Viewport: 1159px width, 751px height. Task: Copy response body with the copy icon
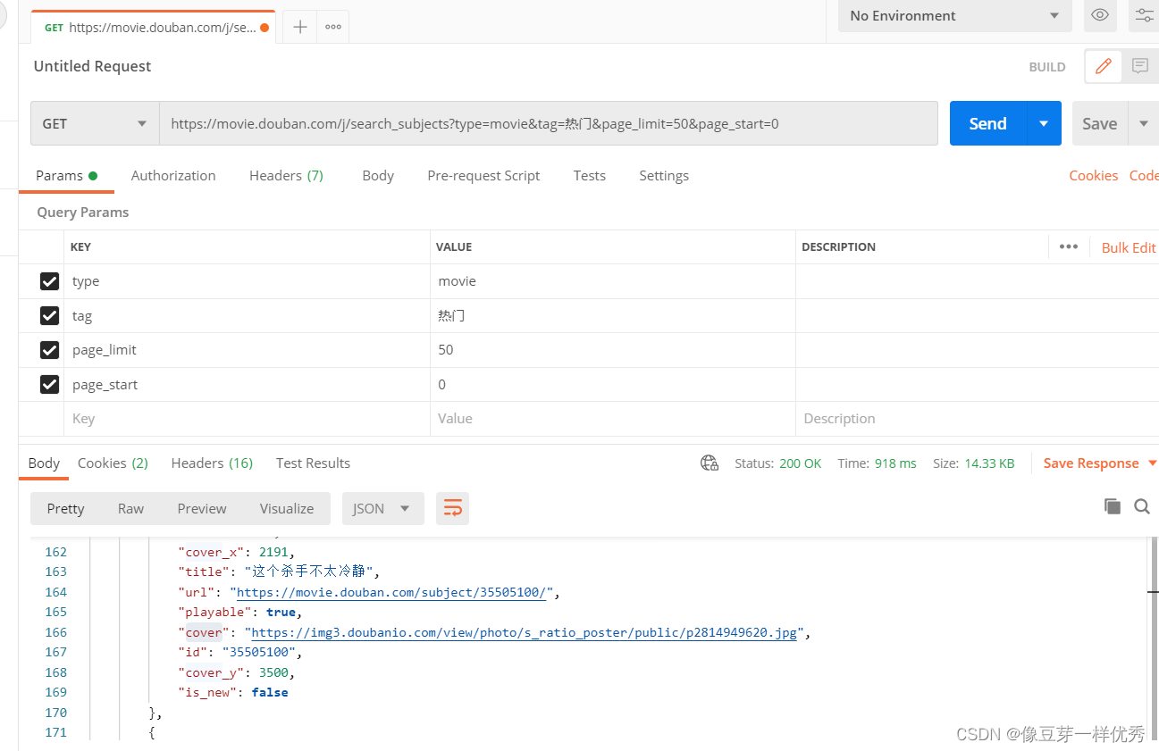(1113, 506)
